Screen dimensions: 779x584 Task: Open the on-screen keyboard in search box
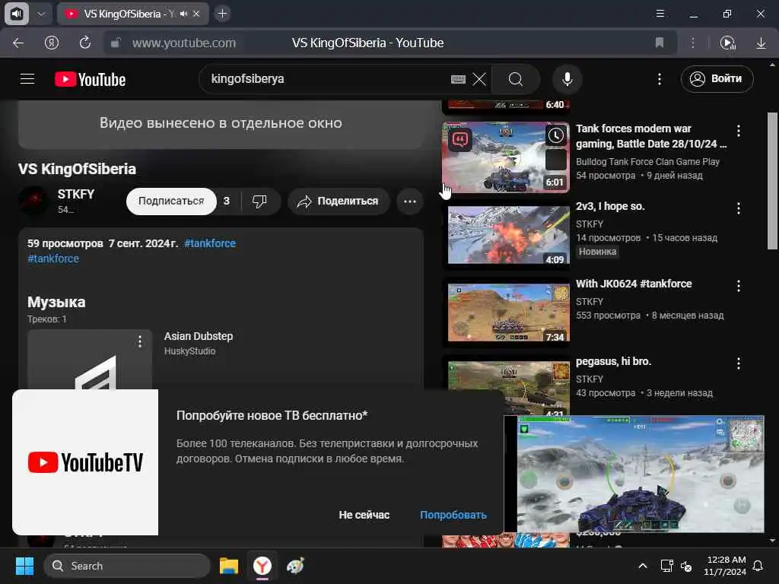point(458,79)
